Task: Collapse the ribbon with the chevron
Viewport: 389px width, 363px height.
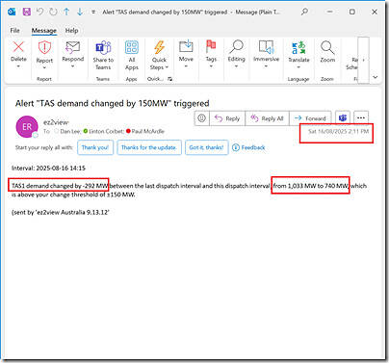Action: tap(376, 77)
